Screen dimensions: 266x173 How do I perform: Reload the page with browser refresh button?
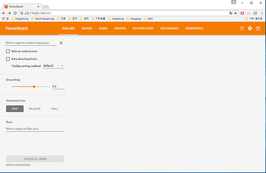coord(15,13)
